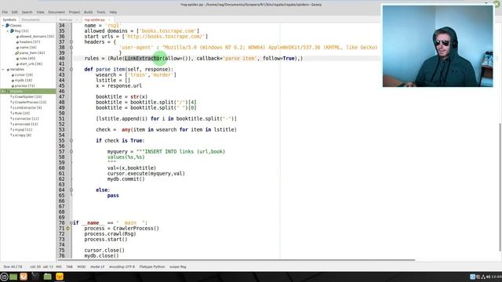This screenshot has width=502, height=282.
Task: Click the Rsg class icon
Action: pos(13,31)
